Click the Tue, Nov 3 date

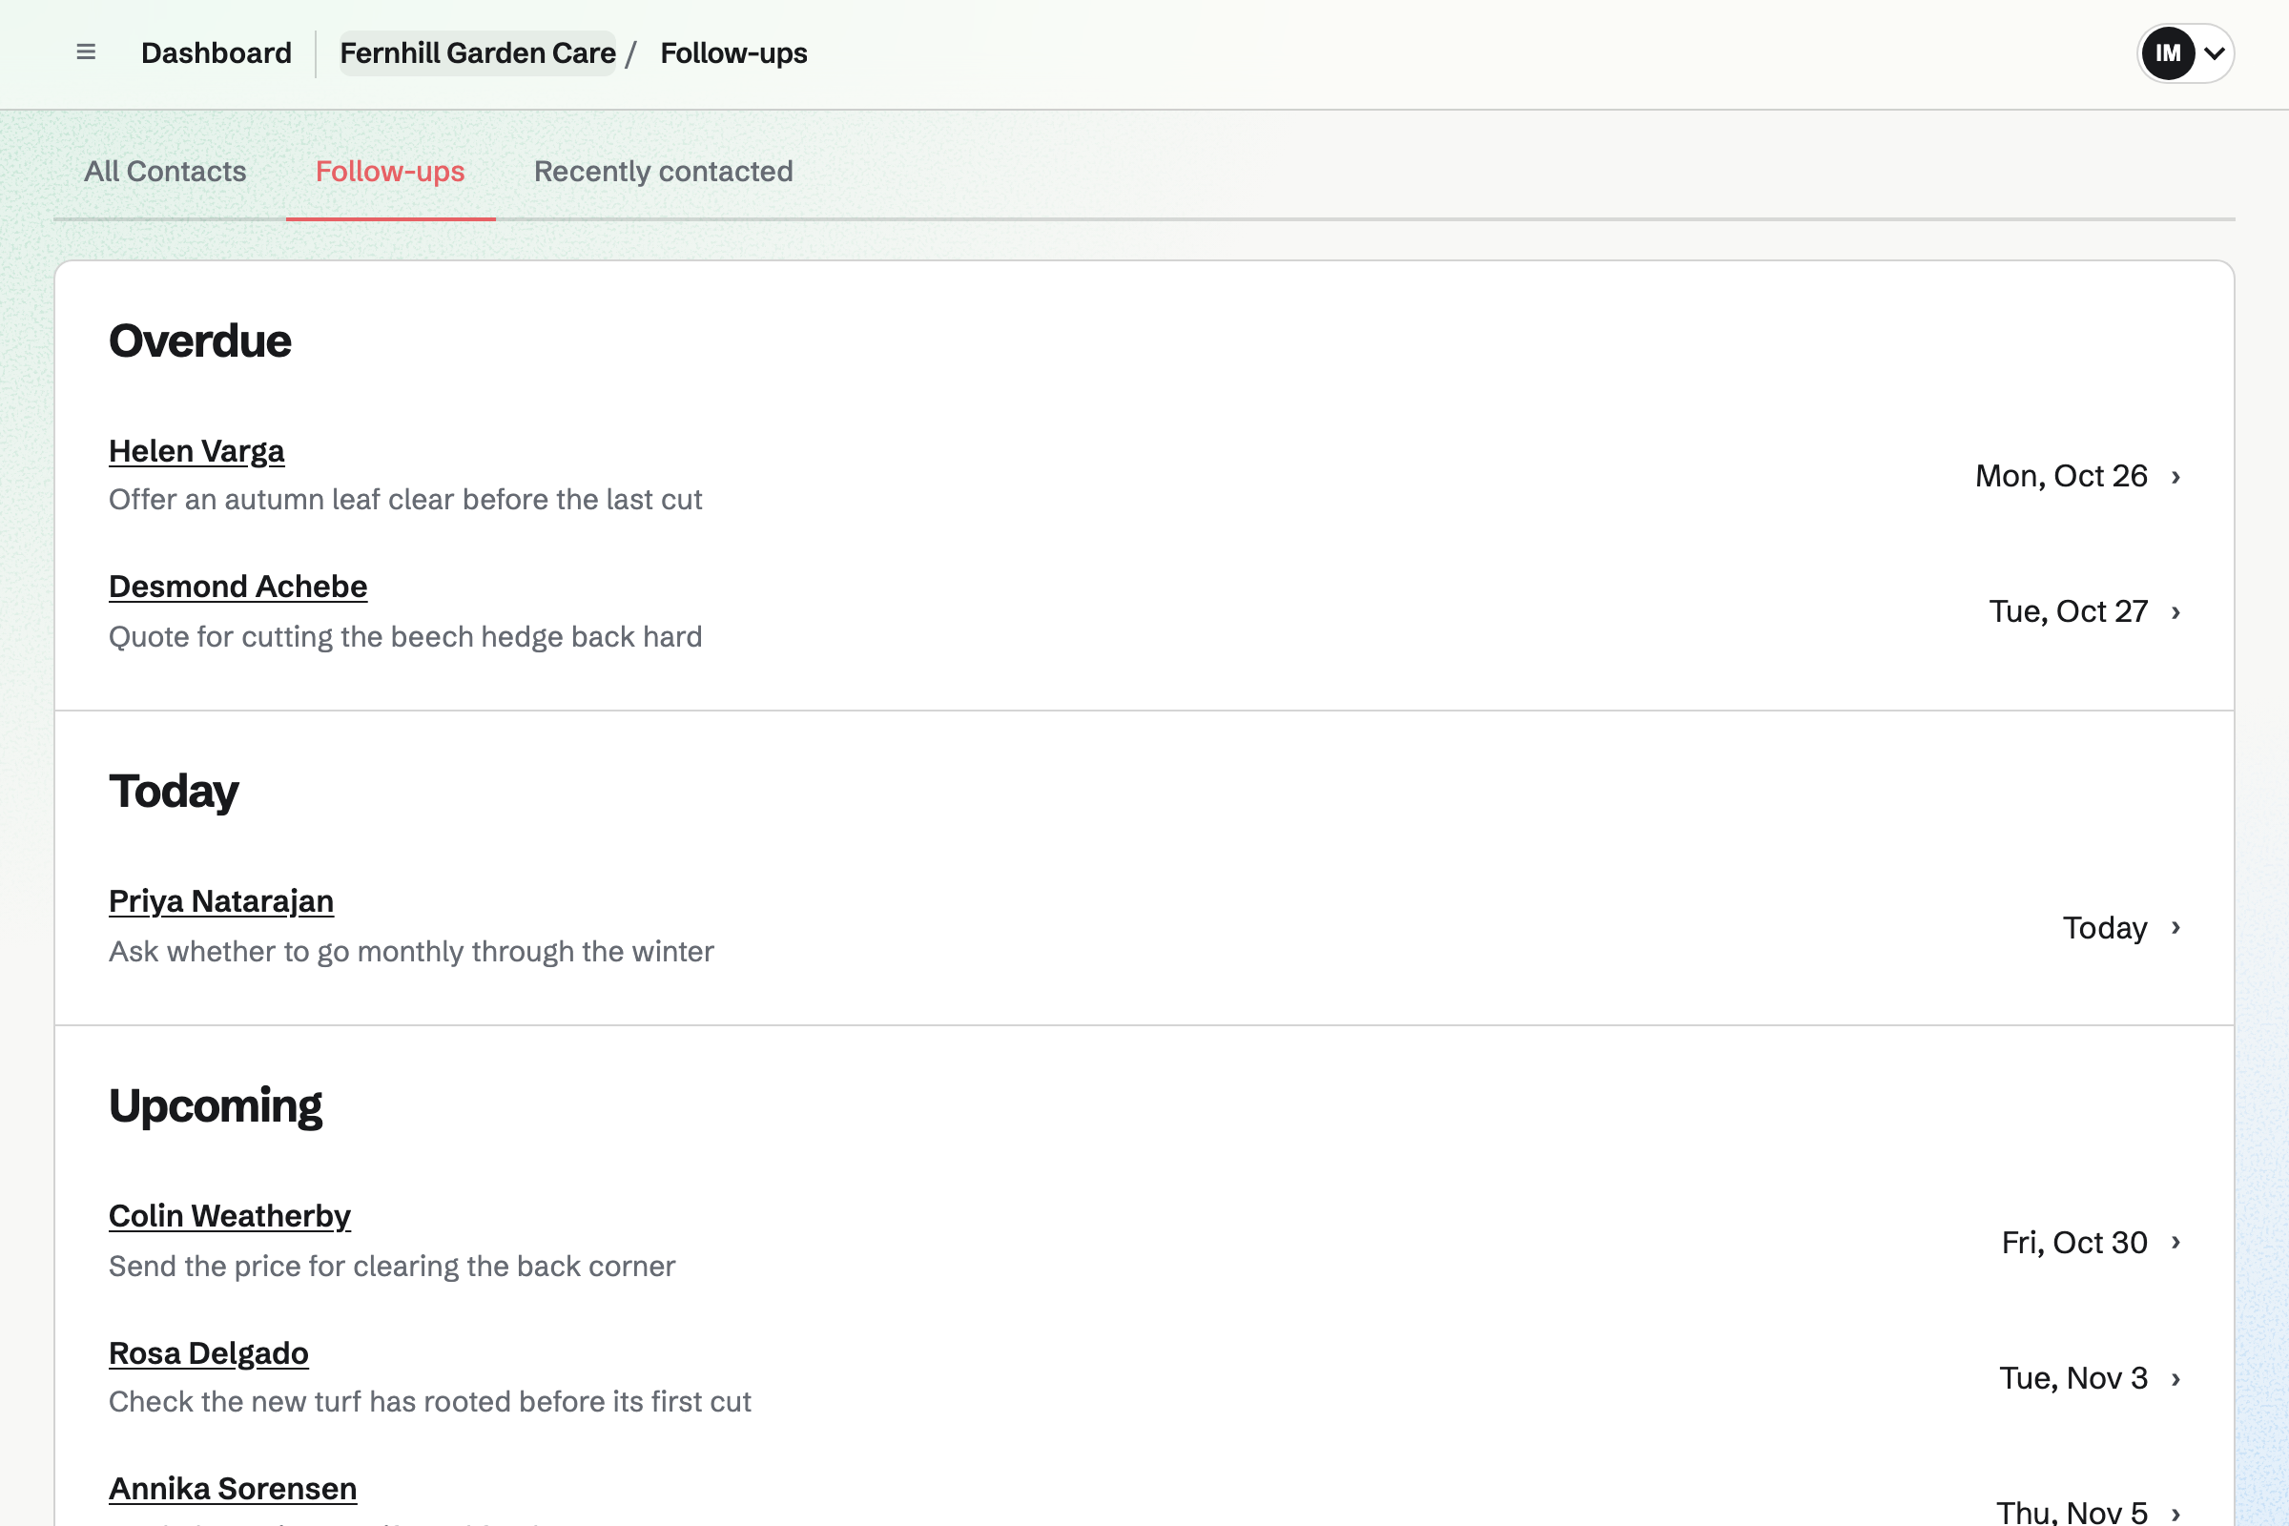coord(2072,1378)
